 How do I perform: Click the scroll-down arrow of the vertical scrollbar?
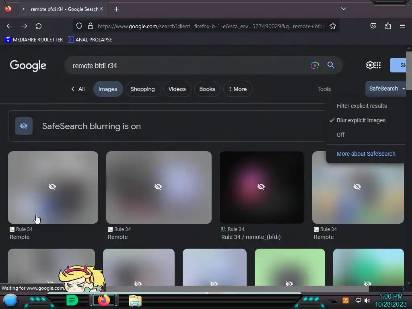(x=409, y=283)
